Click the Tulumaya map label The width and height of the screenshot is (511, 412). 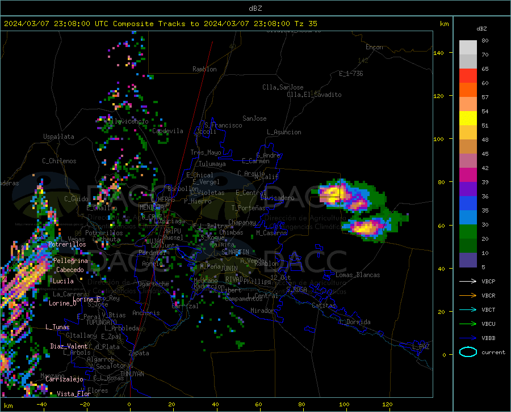point(212,164)
